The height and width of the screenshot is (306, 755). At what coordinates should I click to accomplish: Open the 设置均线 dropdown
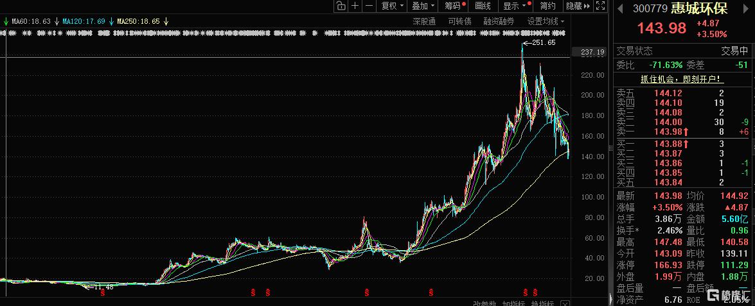[x=546, y=21]
